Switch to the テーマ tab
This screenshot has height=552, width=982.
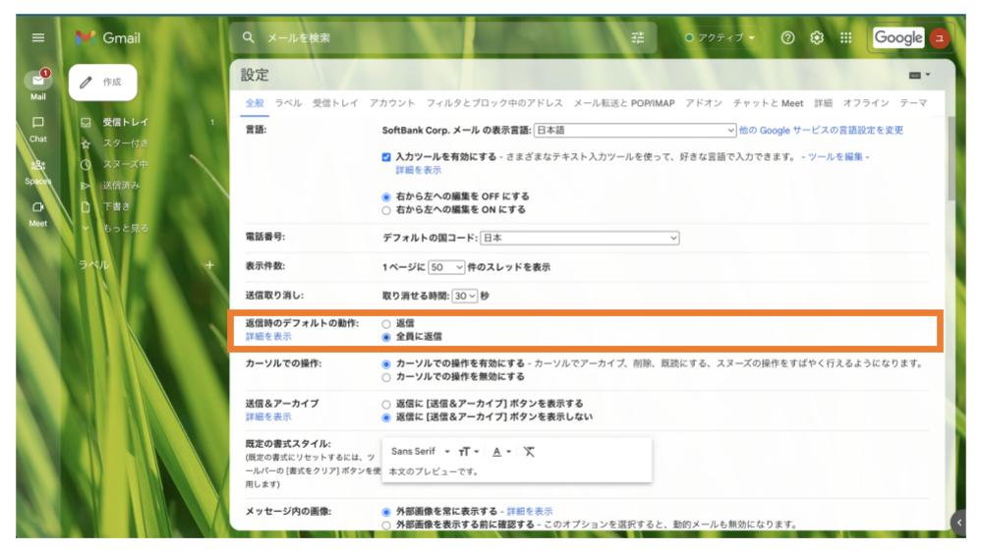click(914, 103)
